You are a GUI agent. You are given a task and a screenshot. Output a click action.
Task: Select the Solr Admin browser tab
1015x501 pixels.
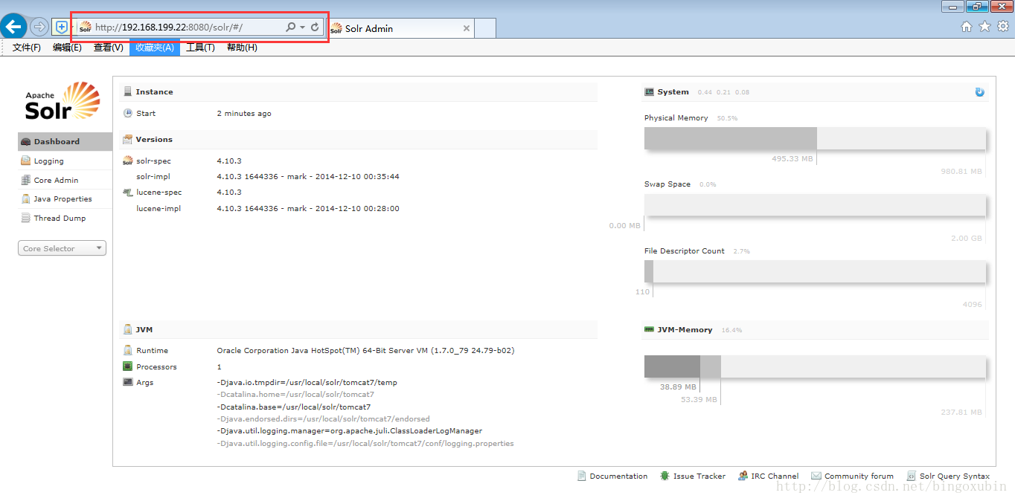[x=400, y=28]
